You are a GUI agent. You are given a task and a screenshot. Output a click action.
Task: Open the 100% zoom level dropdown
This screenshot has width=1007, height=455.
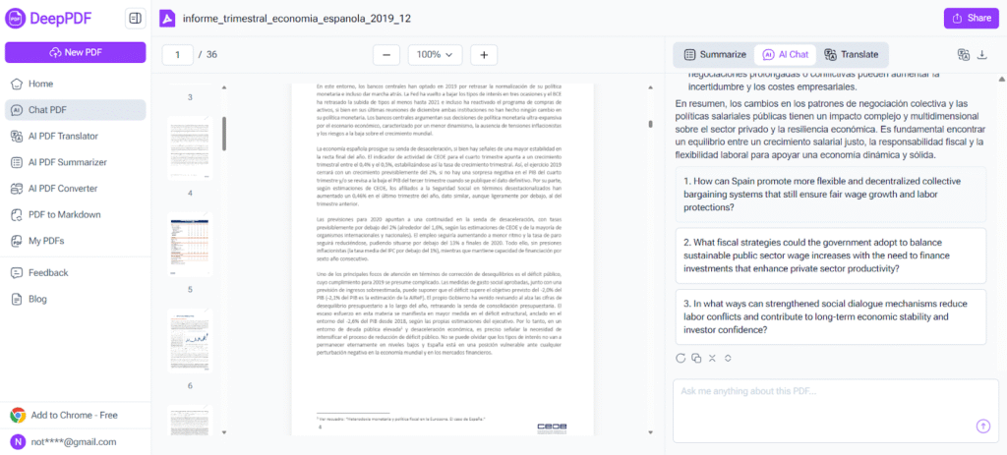click(x=435, y=55)
